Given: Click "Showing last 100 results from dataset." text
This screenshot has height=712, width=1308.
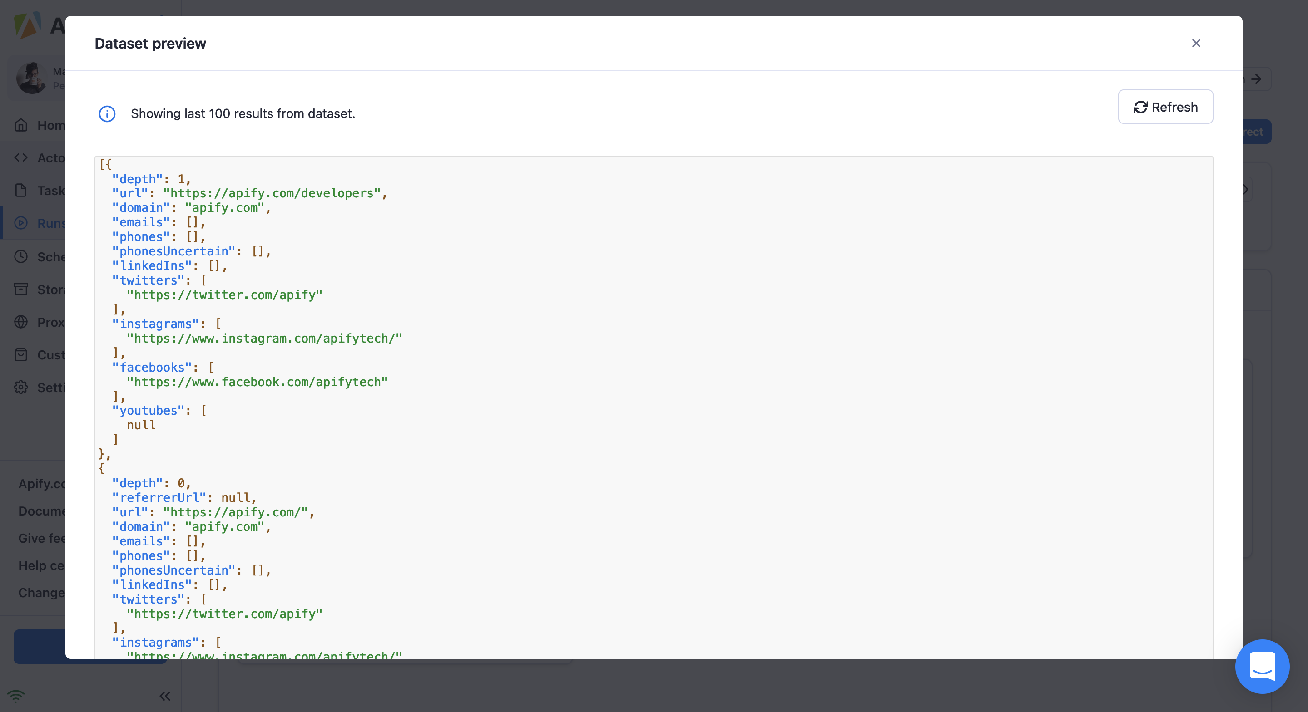Looking at the screenshot, I should coord(243,114).
